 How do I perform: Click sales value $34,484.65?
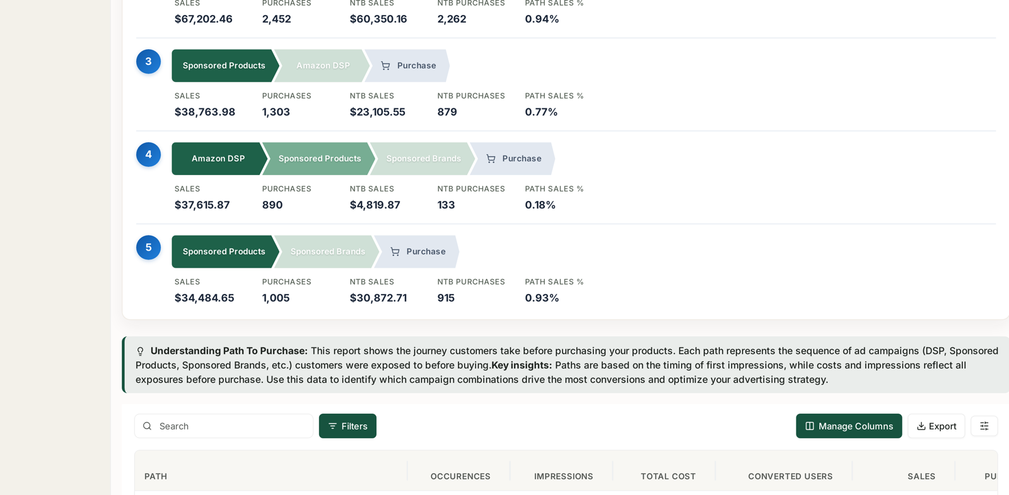[204, 298]
